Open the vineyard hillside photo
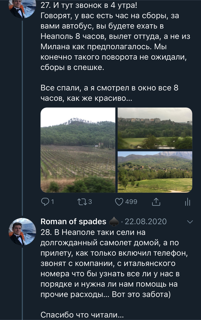201x320 pixels. coord(78,150)
